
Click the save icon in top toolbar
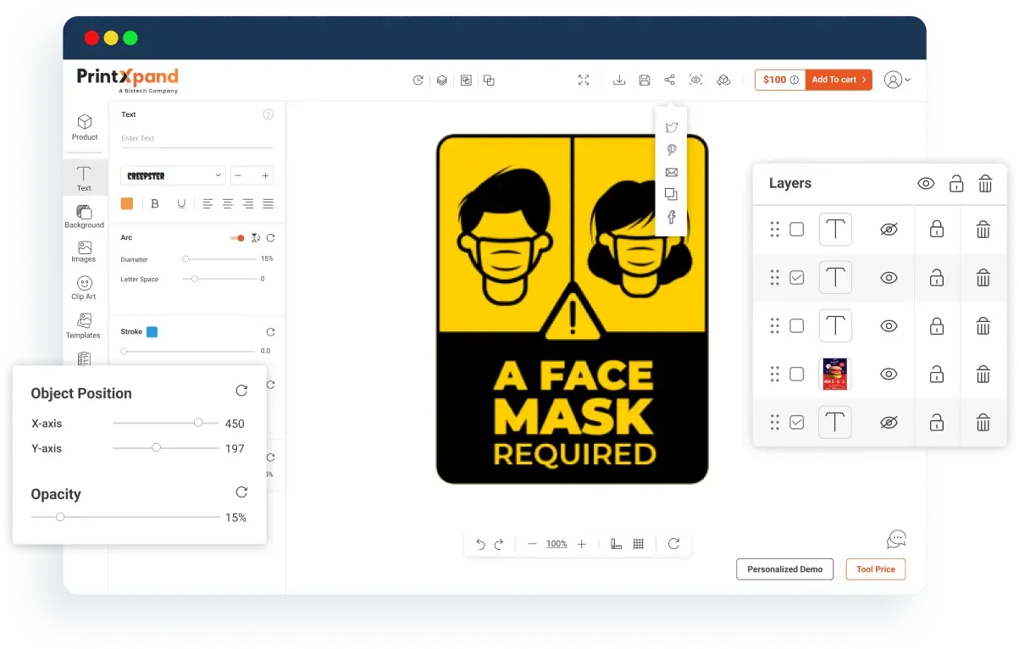tap(645, 80)
